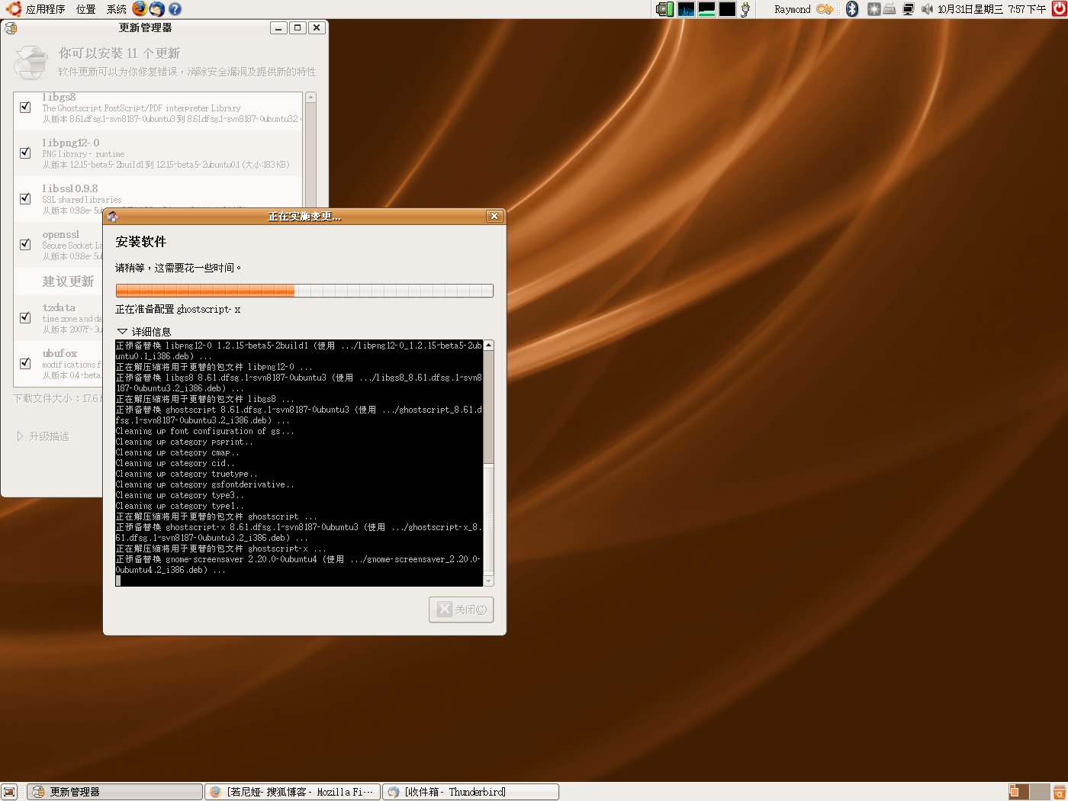The image size is (1068, 801).
Task: Click the volume icon in the top panel
Action: pos(928,9)
